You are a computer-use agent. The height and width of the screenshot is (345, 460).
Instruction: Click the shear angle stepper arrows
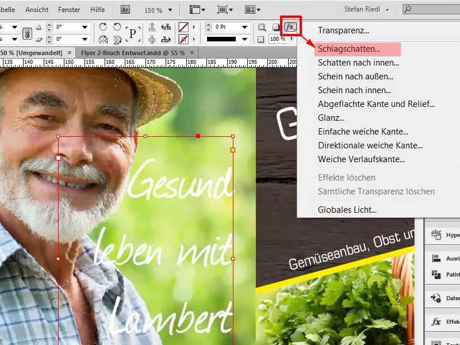pyautogui.click(x=49, y=39)
